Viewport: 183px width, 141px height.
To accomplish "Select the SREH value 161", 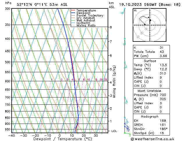I will click(x=163, y=125).
